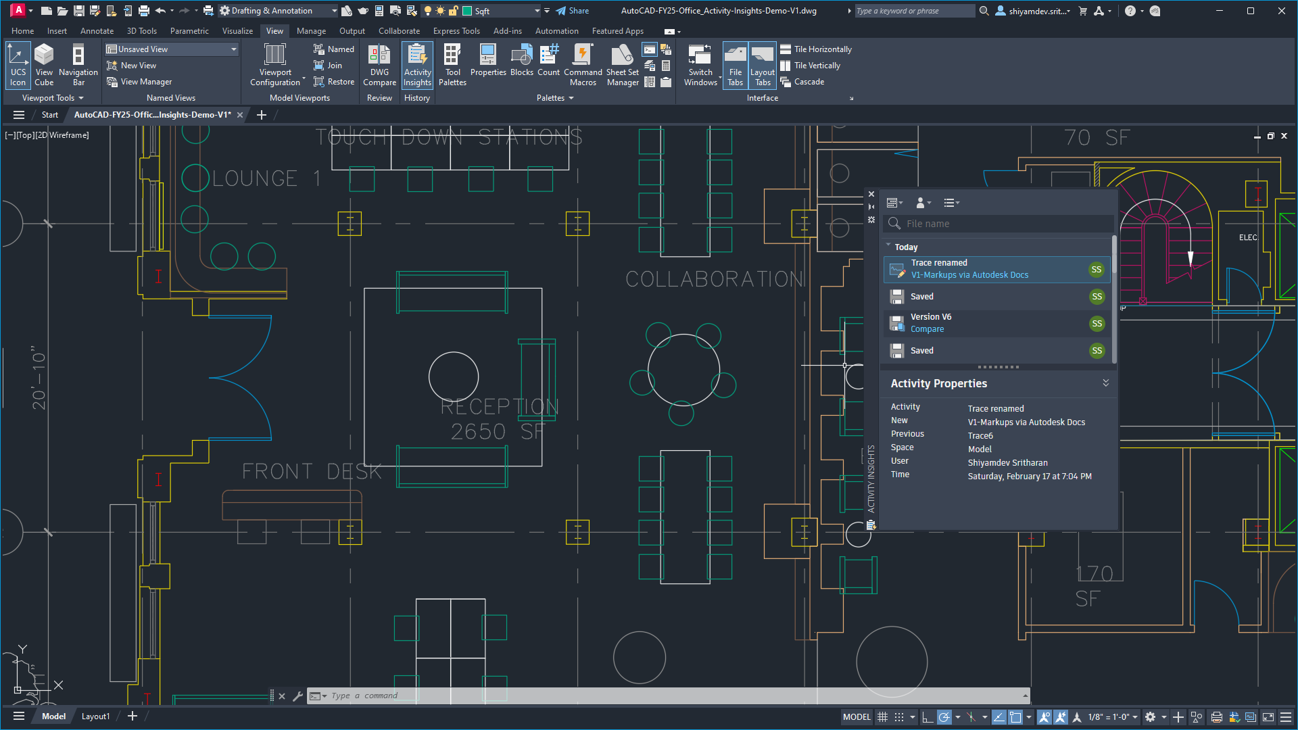
Task: Open the Sheet Set Manager
Action: [623, 65]
